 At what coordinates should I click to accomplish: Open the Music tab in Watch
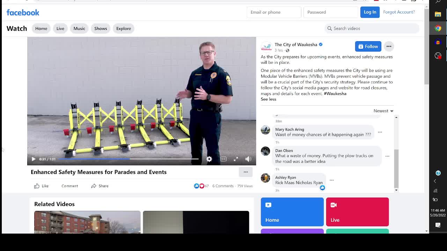[79, 29]
